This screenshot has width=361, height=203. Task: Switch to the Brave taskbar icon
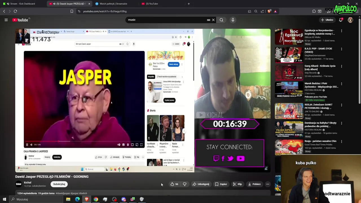[x=87, y=199]
